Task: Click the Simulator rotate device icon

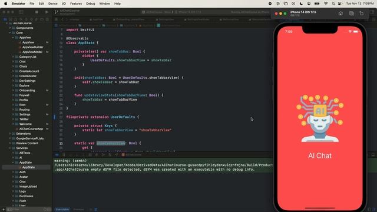Action: pos(362,14)
